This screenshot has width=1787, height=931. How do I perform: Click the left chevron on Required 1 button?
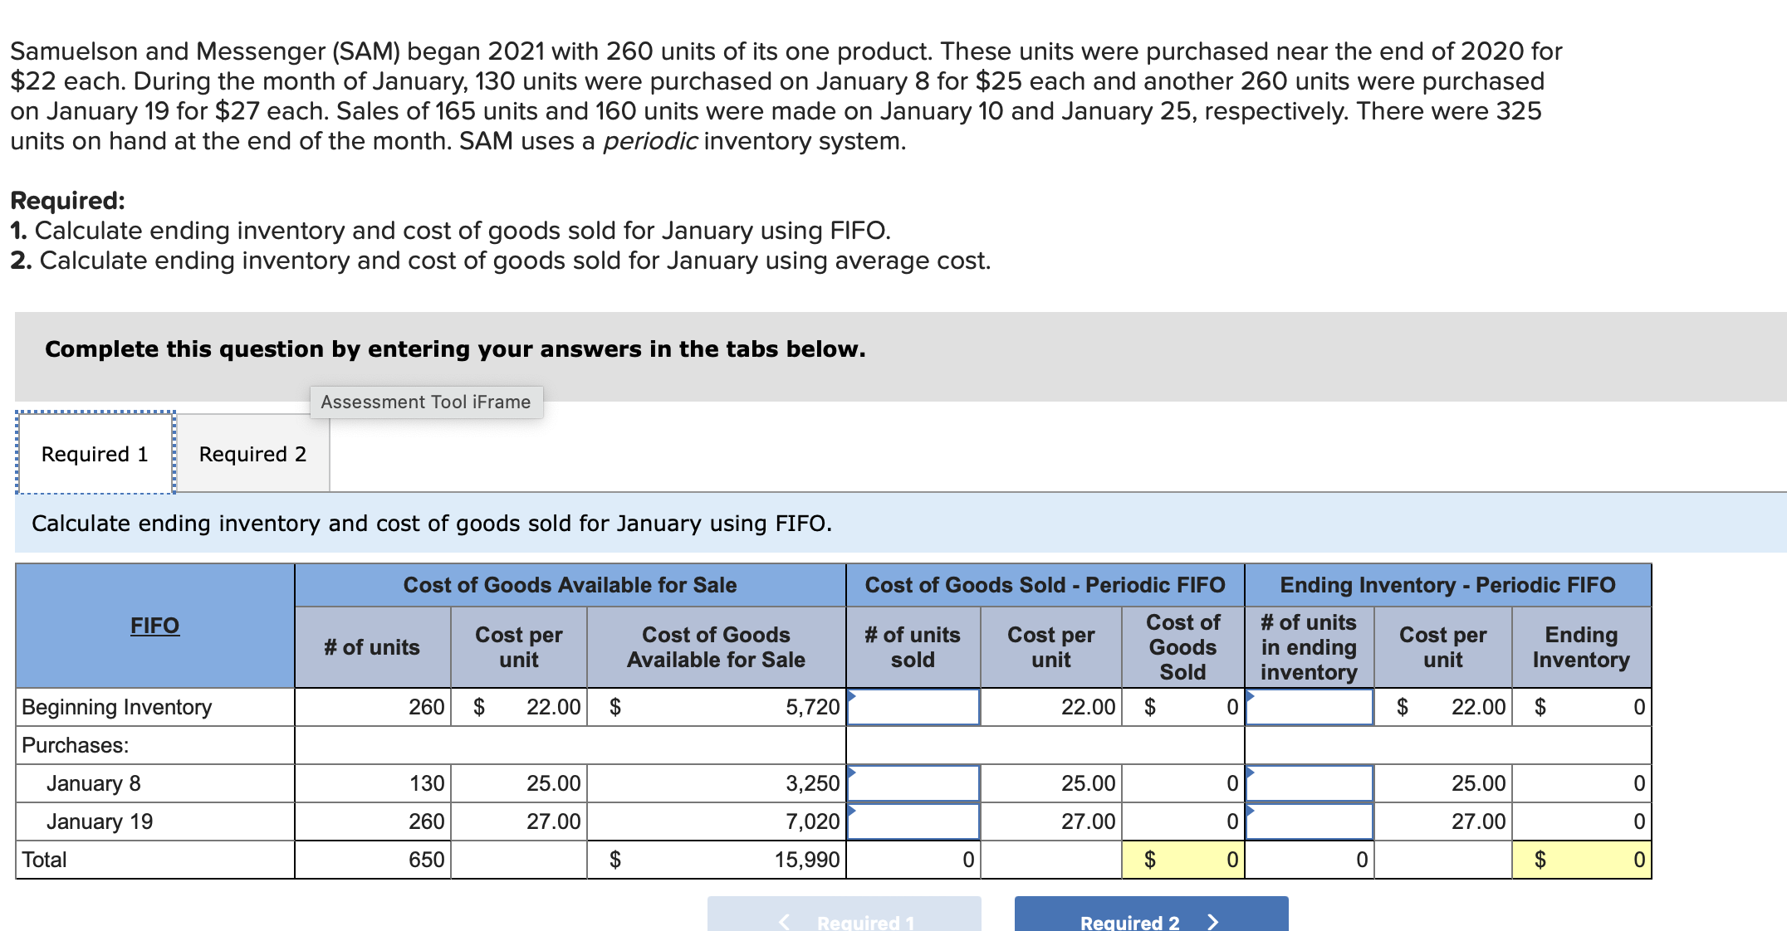(x=784, y=921)
